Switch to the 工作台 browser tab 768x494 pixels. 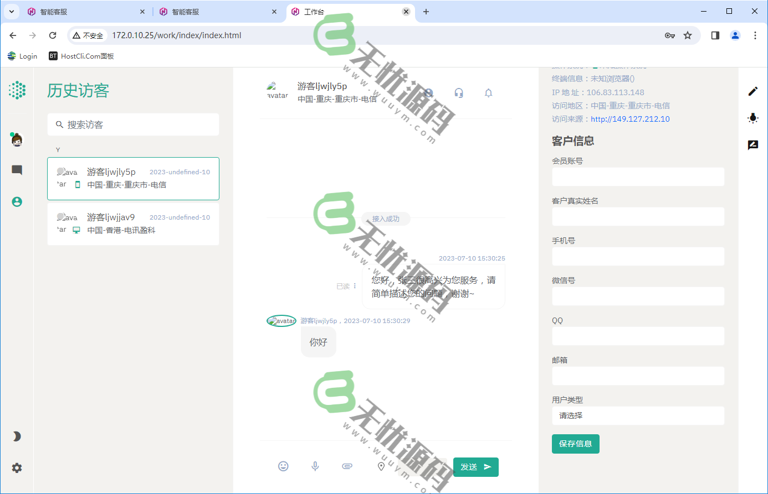[x=332, y=11]
